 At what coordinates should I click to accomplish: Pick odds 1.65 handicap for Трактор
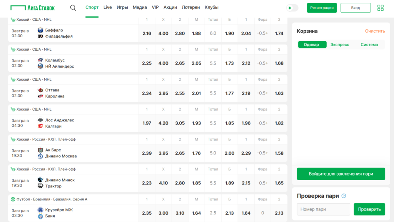pos(279,183)
